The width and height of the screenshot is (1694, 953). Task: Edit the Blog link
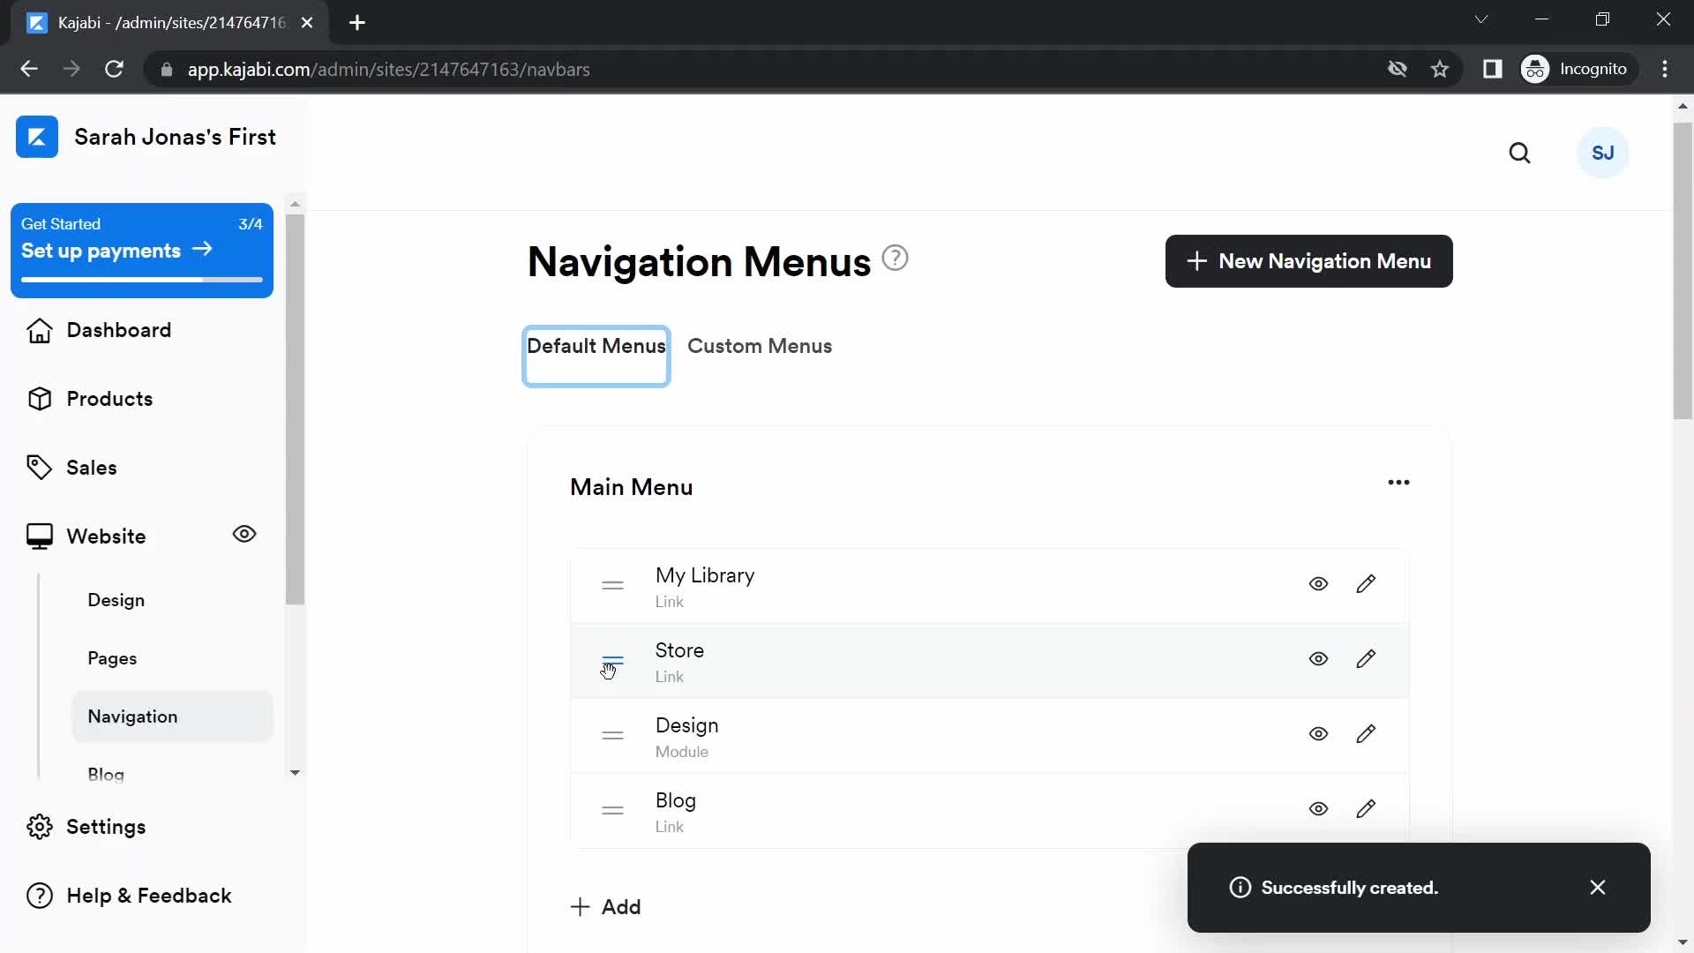point(1367,808)
